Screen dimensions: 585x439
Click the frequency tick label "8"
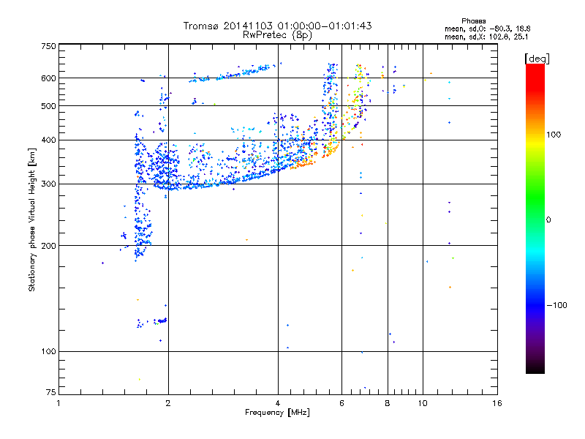[x=388, y=403]
